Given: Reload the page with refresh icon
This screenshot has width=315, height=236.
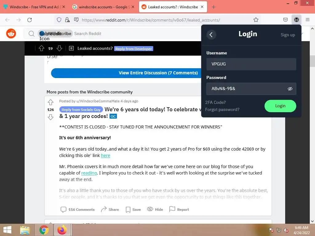Looking at the screenshot, I should coord(30,20).
